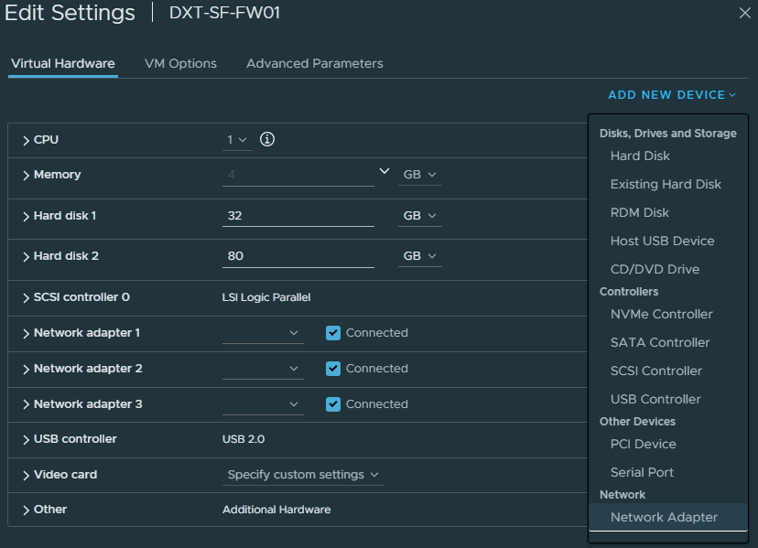Click the ADD NEW DEVICE button
Screen dimensions: 758x548
tap(672, 95)
